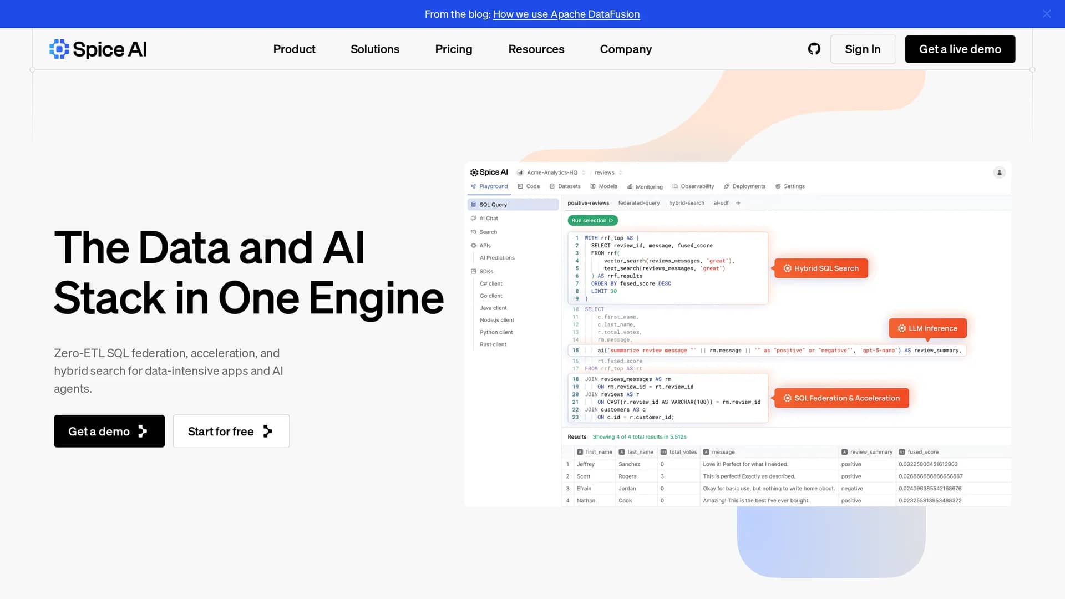This screenshot has width=1065, height=599.
Task: Switch to Datasets tab
Action: 565,186
